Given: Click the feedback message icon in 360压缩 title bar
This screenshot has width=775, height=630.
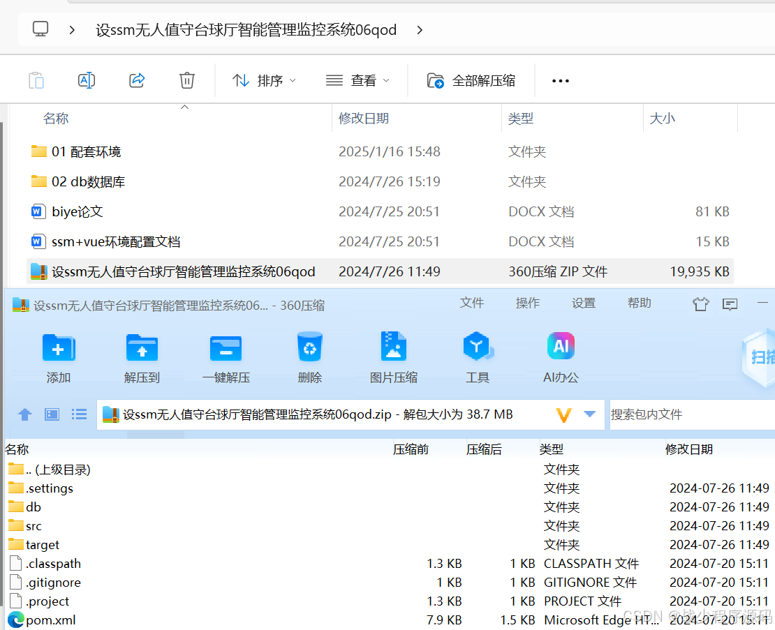Looking at the screenshot, I should pyautogui.click(x=730, y=304).
